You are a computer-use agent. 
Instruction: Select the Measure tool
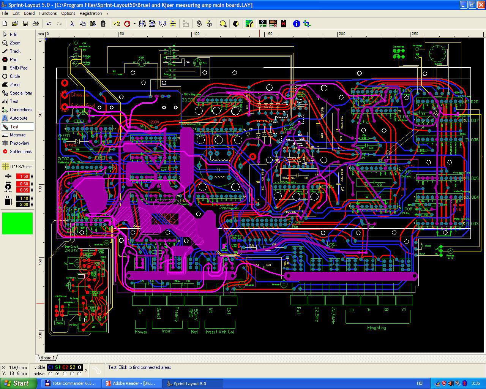click(x=17, y=135)
